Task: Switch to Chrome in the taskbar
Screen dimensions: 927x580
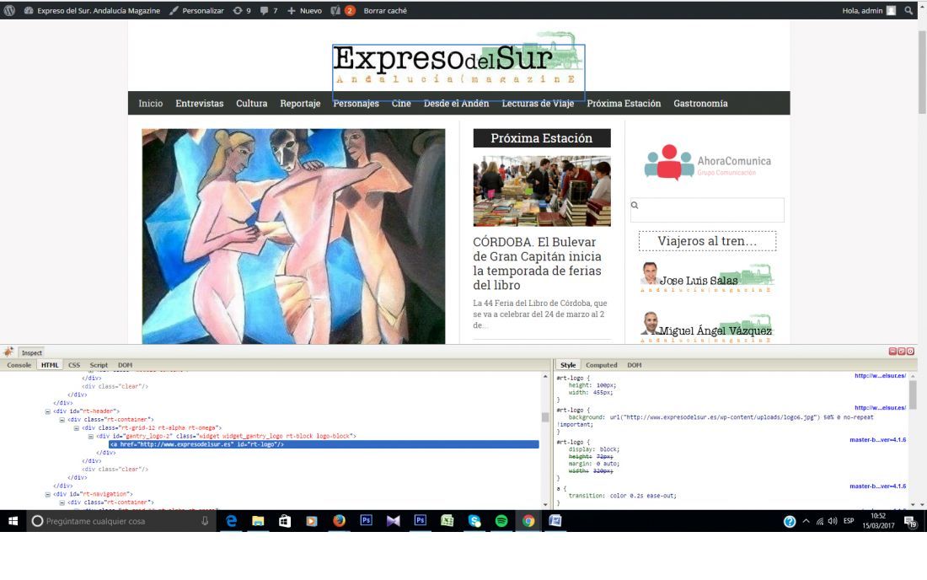Action: coord(528,521)
